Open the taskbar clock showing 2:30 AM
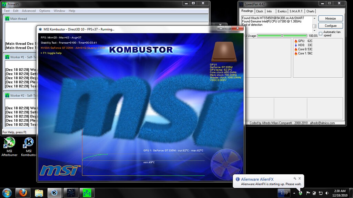 tap(340, 193)
